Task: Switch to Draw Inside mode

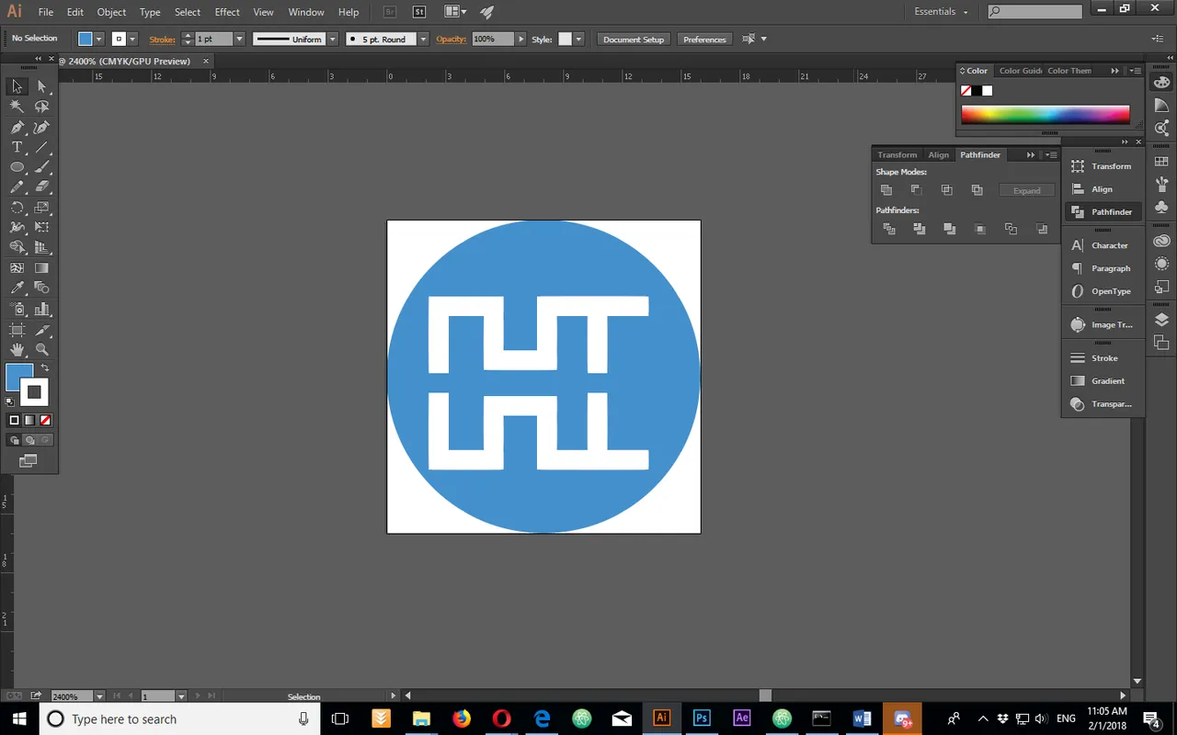Action: [44, 440]
